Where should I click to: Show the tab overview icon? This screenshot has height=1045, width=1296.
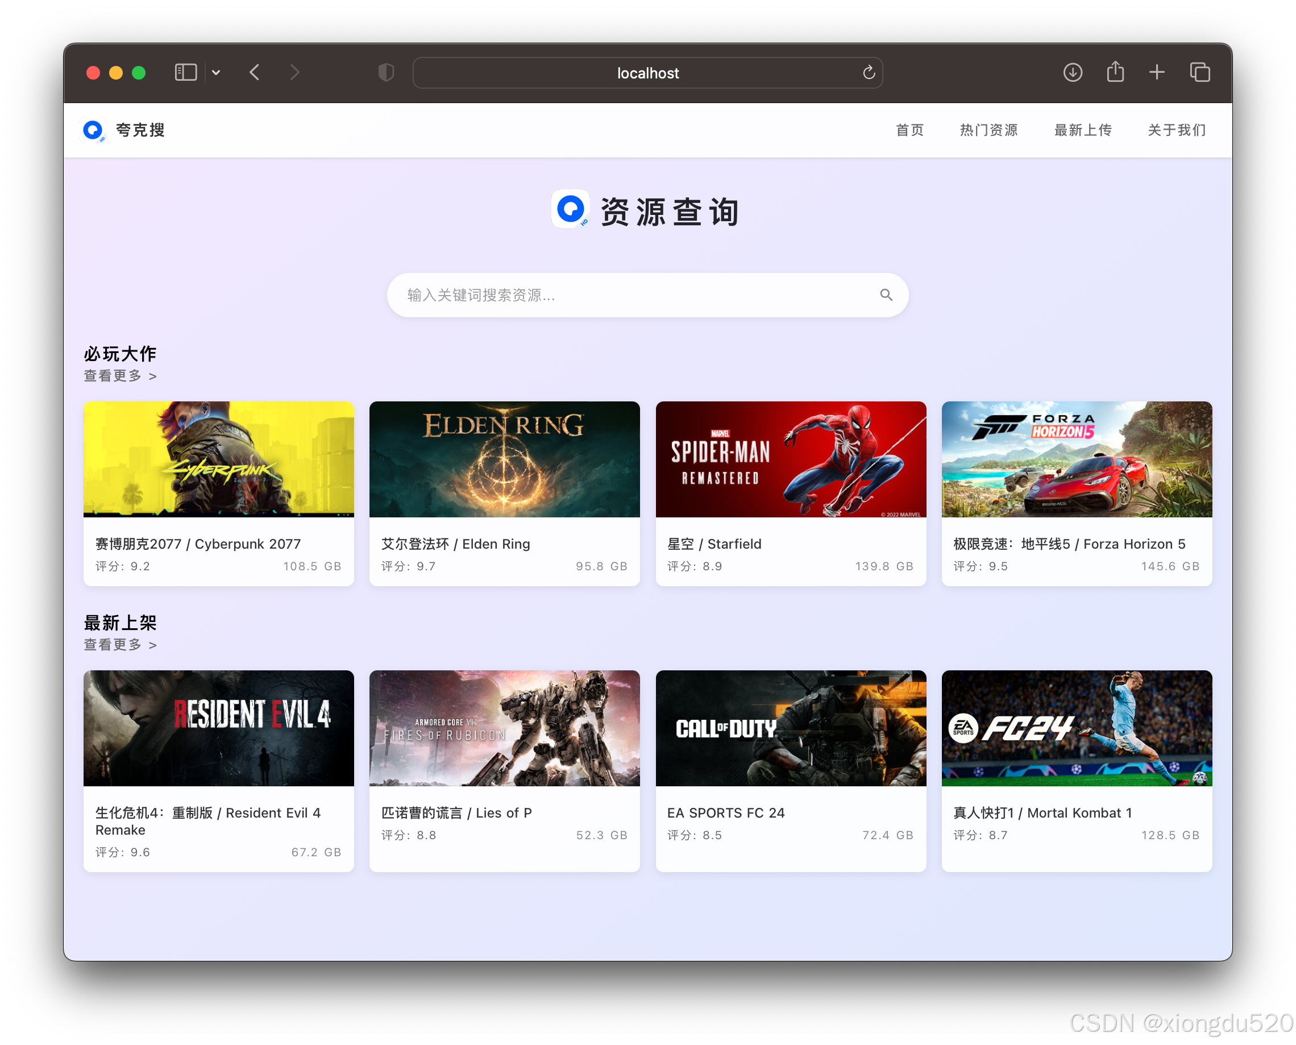(x=1199, y=73)
